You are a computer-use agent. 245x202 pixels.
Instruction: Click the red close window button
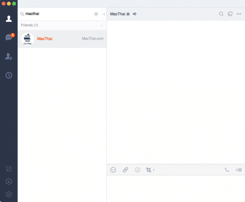(4, 4)
